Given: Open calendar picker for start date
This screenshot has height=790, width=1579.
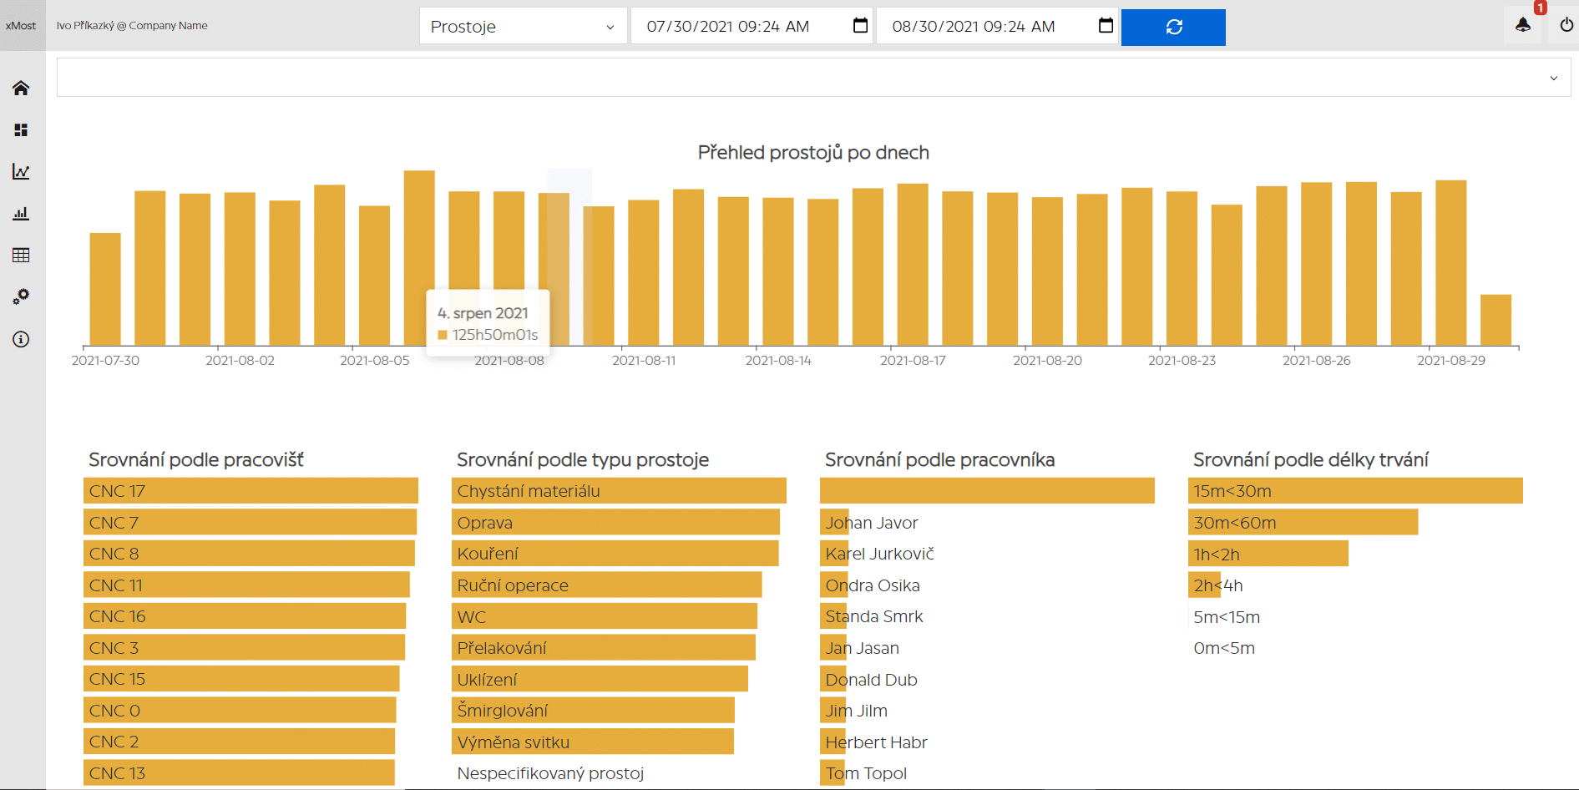Looking at the screenshot, I should coord(860,26).
